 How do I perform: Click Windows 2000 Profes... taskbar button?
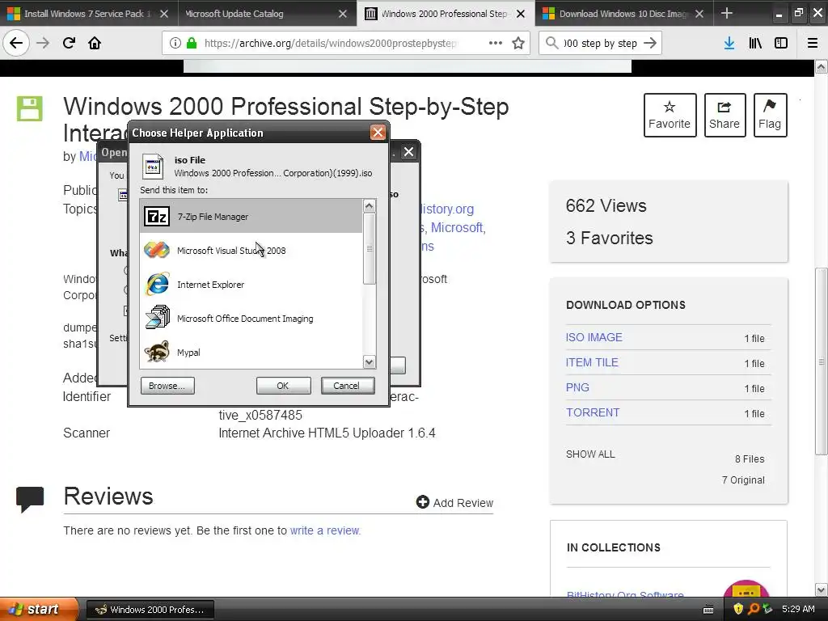coord(150,610)
